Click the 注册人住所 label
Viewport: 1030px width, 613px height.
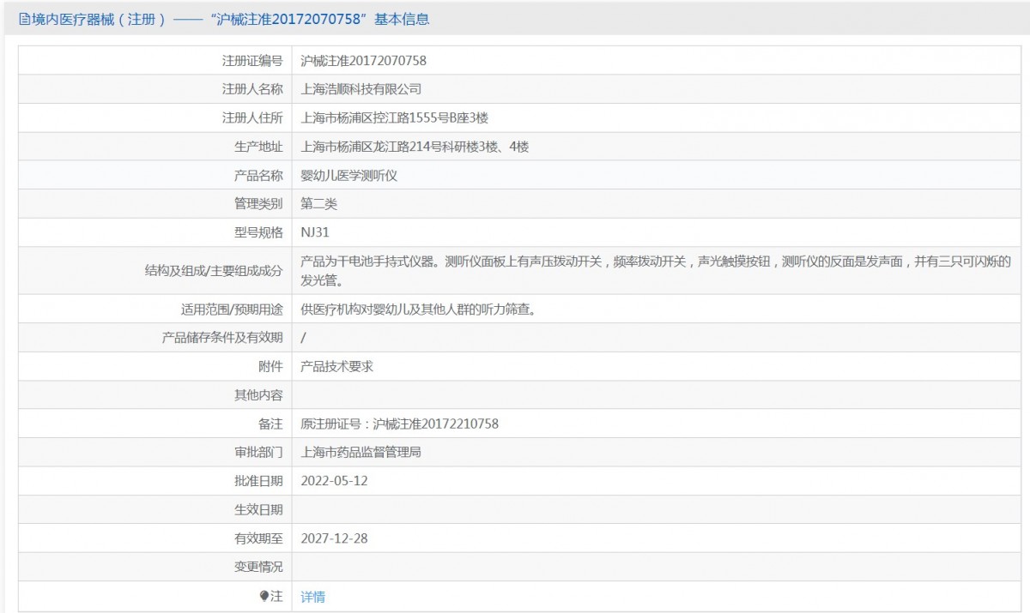[252, 118]
